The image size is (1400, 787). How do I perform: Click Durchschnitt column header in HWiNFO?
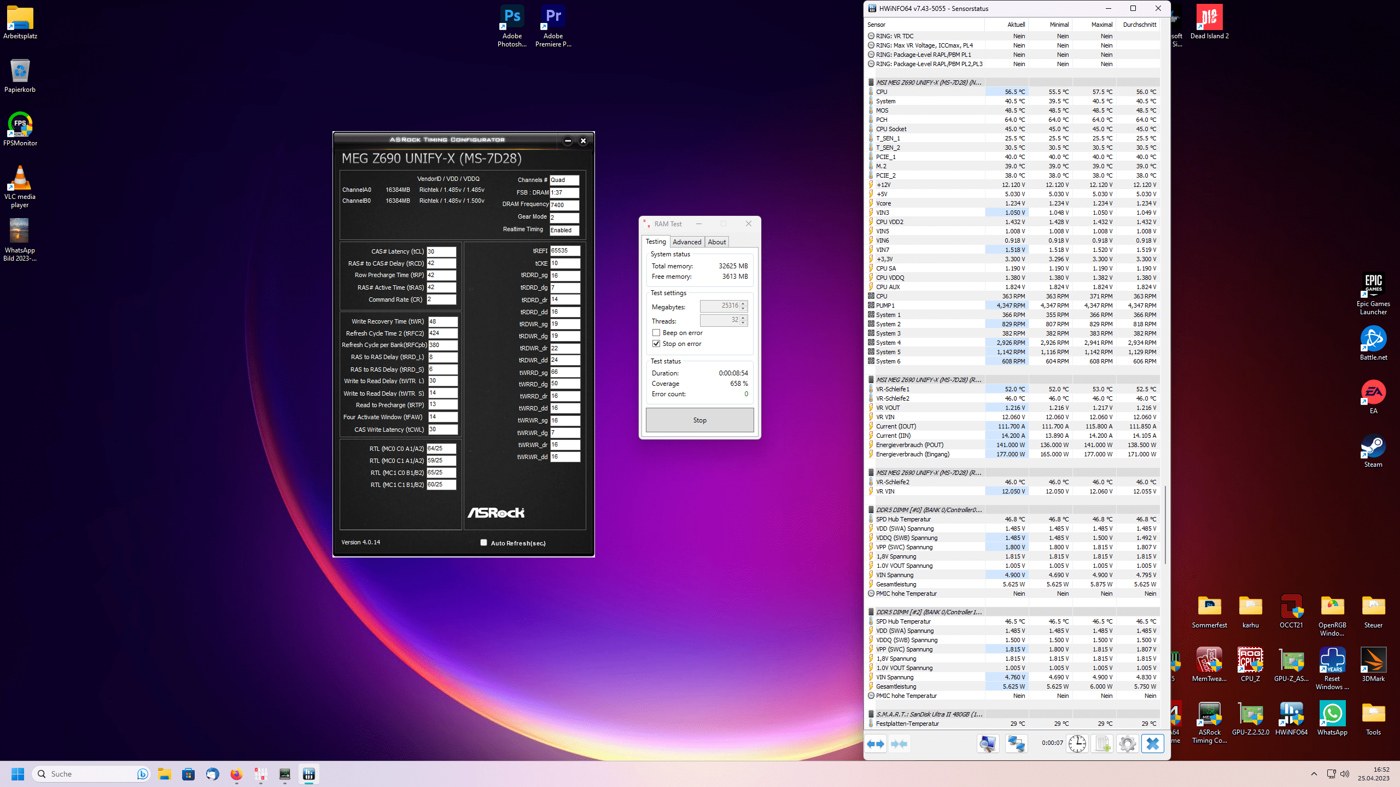(x=1138, y=25)
